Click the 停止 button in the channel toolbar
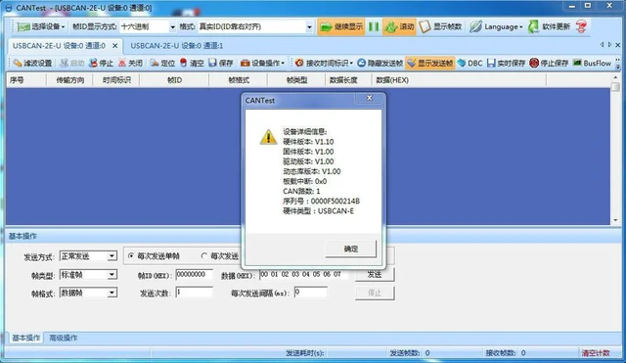This screenshot has width=626, height=363. 102,63
